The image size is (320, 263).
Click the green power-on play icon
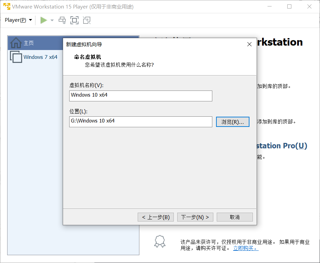pos(44,20)
